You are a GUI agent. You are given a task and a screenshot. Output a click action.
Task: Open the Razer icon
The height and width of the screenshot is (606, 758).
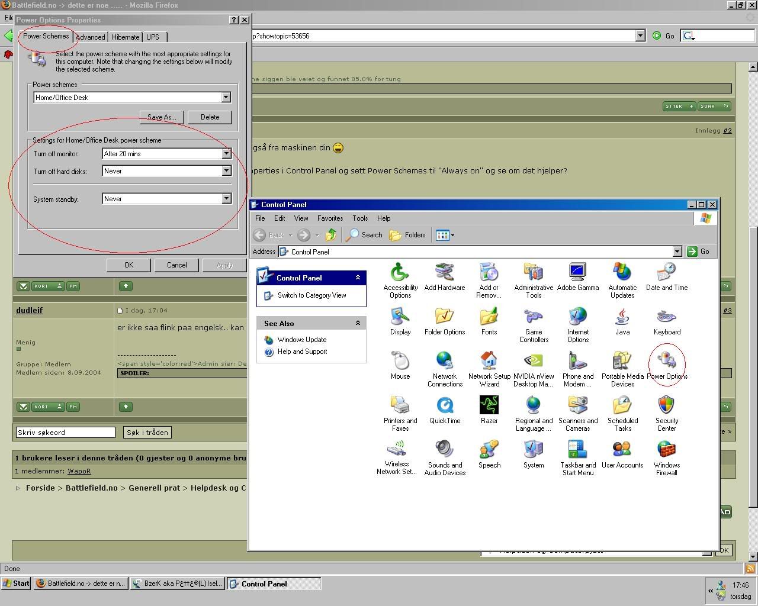point(489,410)
